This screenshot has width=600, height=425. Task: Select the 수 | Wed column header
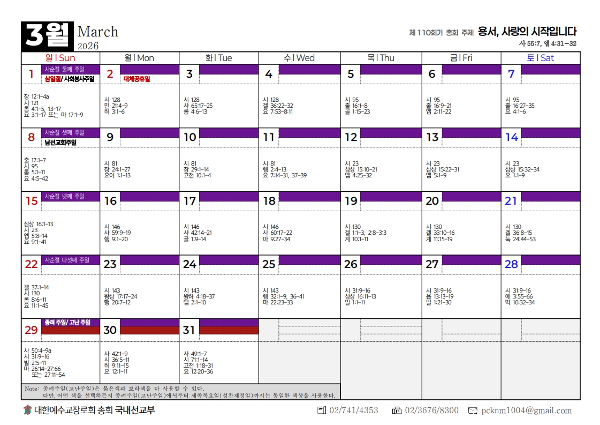tap(299, 58)
